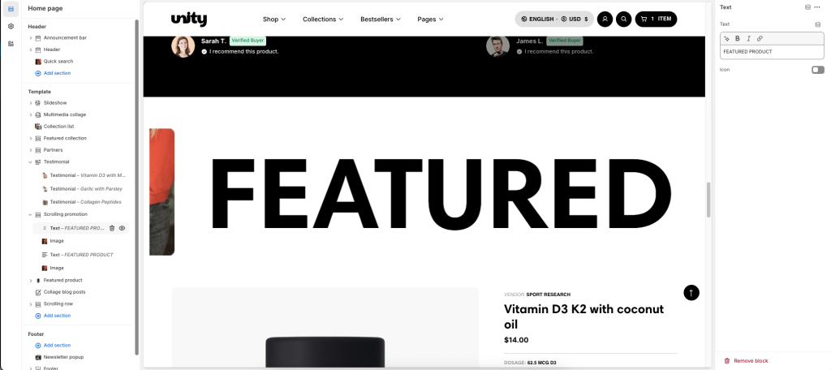Screen dimensions: 831x370
Task: Click the storefront search magnifier icon
Action: tap(624, 19)
